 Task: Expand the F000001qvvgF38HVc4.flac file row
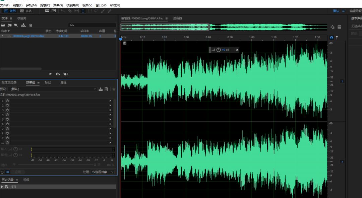coord(2,36)
